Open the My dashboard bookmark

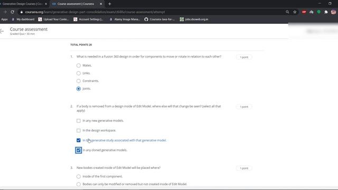click(x=23, y=20)
